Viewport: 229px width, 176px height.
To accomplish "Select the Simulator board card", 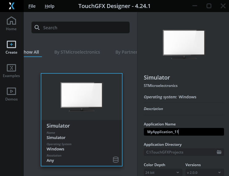I will point(81,120).
